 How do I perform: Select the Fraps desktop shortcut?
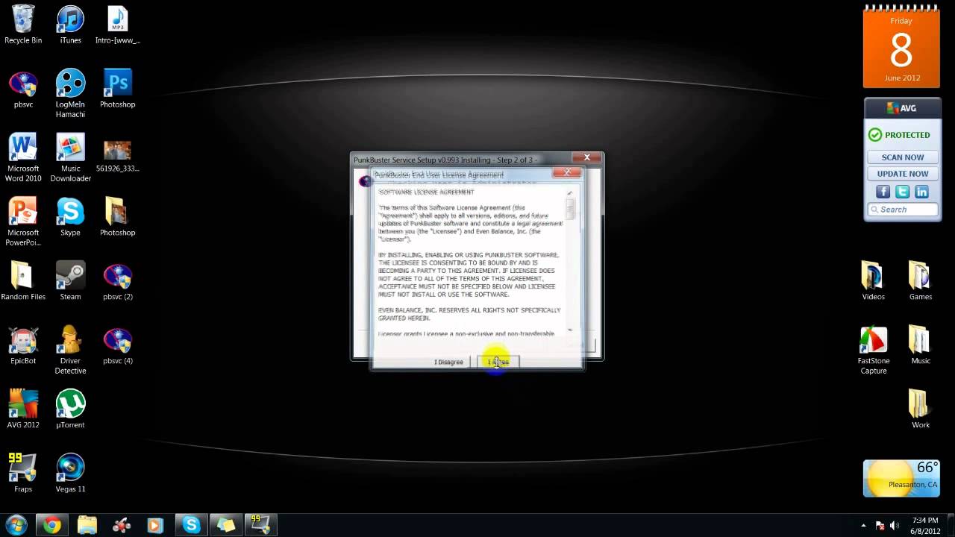[23, 474]
